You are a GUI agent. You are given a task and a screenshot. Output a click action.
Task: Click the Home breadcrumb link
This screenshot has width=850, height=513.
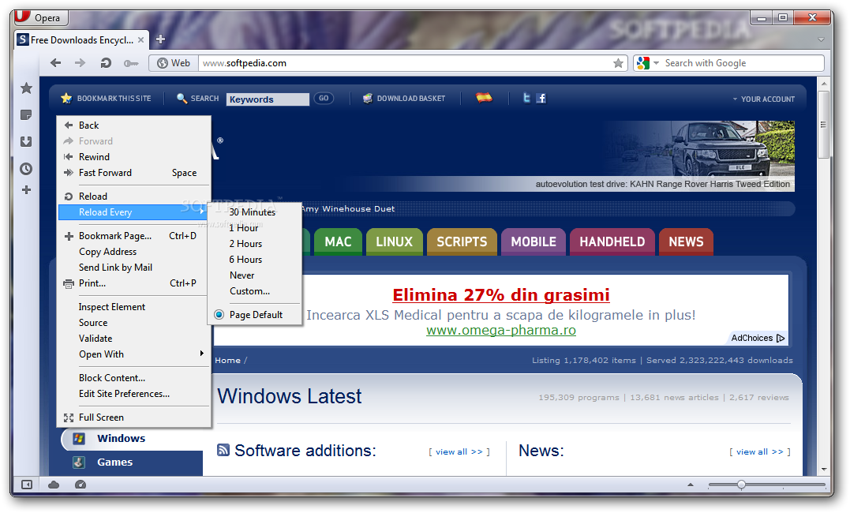(227, 360)
